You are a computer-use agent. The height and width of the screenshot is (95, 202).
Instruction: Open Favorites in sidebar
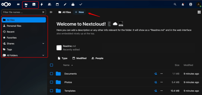tap(24, 37)
